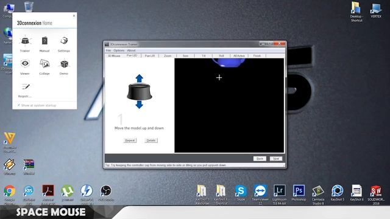The width and height of the screenshot is (390, 219).
Task: Select the KeyShot 6 Shortcut folder
Action: [x=221, y=195]
